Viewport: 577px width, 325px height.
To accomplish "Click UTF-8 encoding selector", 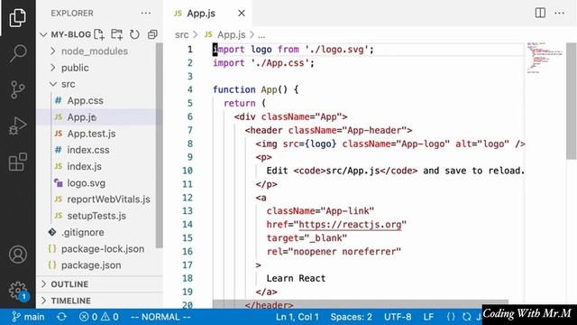I will tap(398, 317).
